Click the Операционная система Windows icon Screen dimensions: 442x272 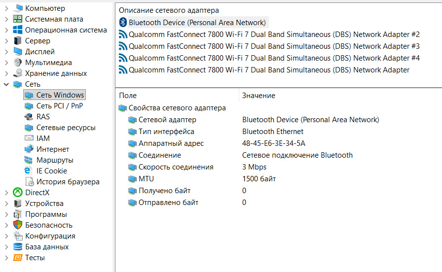pyautogui.click(x=18, y=30)
